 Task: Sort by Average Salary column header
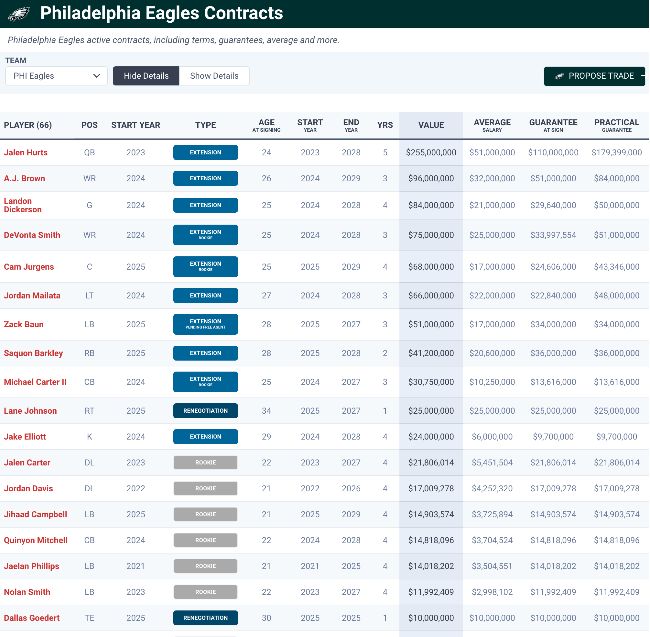[493, 125]
